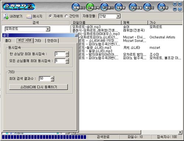
Task: Switch to the 폴더 tab
Action: tap(8, 41)
